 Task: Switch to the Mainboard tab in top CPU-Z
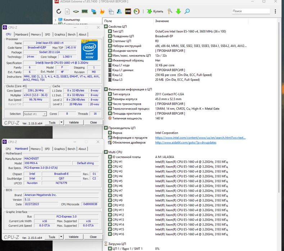[22, 34]
